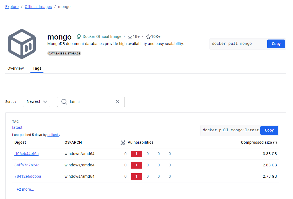Click the TAG label above latest
Screen dimensions: 293x199
pos(15,122)
